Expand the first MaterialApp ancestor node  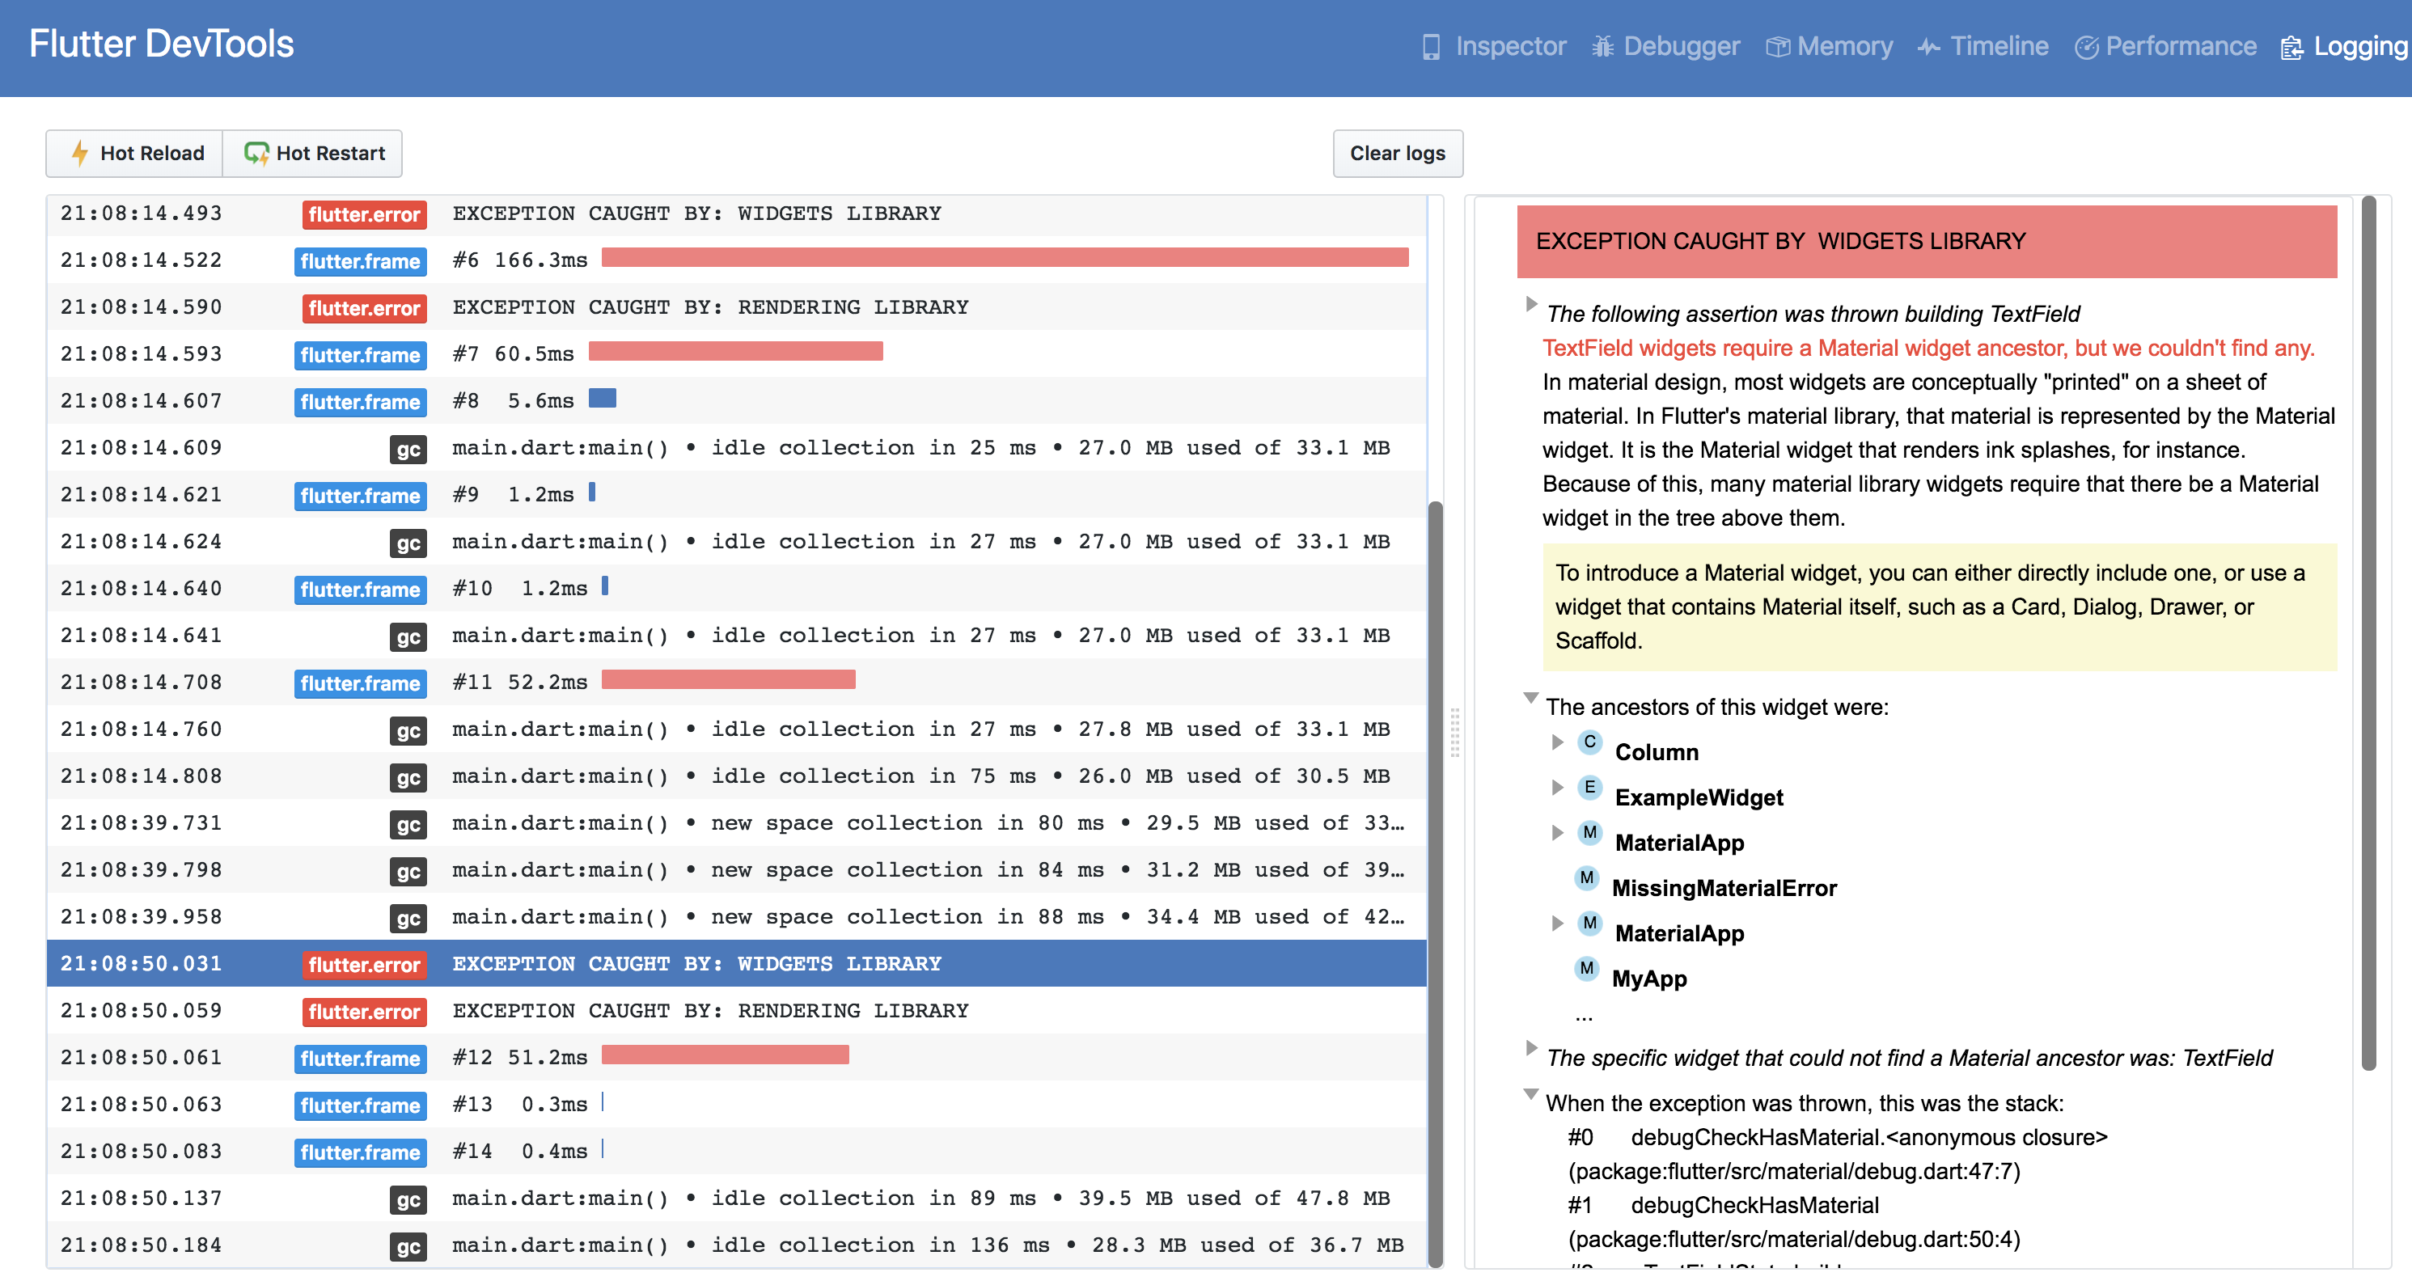click(1557, 832)
